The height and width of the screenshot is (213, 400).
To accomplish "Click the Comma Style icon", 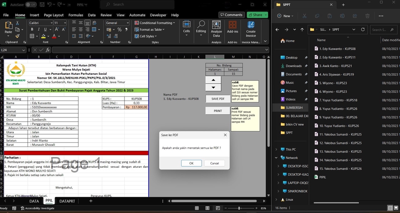I will 126,29.
